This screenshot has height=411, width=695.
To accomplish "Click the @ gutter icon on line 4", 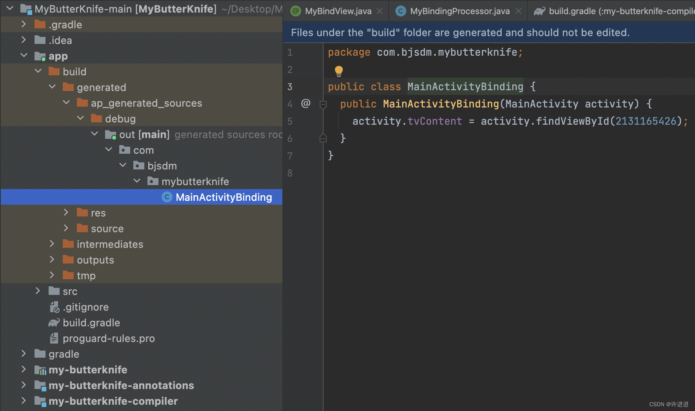I will click(306, 103).
